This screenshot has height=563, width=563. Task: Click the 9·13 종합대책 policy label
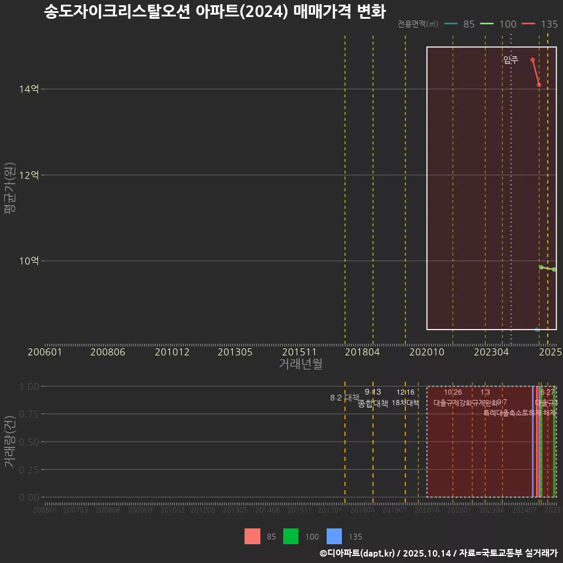[x=372, y=397]
